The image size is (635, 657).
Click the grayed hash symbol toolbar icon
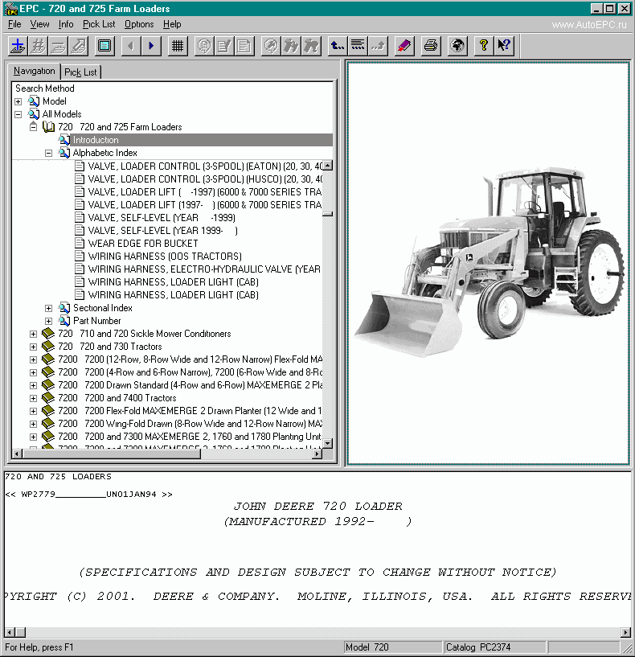point(38,46)
